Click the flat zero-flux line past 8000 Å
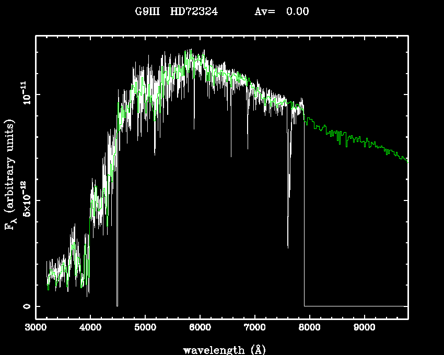 point(355,306)
